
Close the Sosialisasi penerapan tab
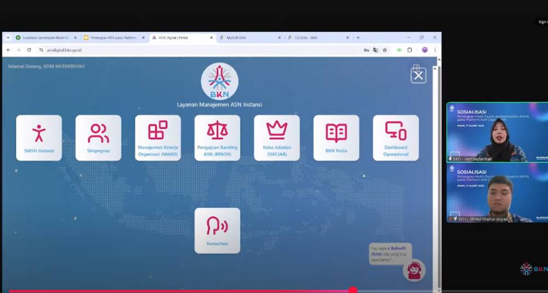pos(75,37)
